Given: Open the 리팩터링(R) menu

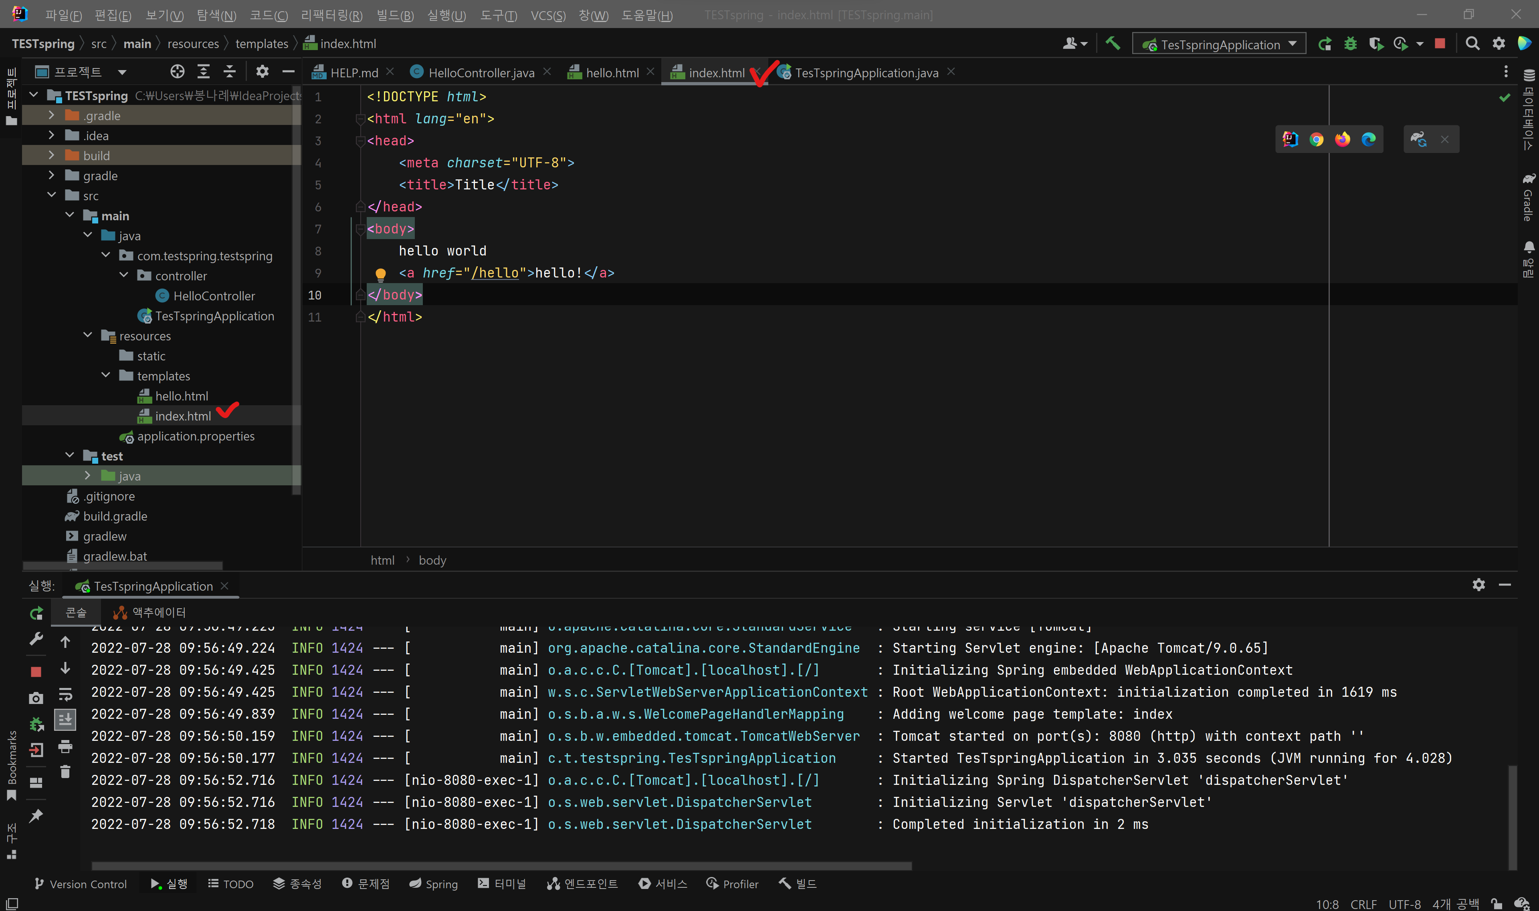Looking at the screenshot, I should (x=331, y=15).
